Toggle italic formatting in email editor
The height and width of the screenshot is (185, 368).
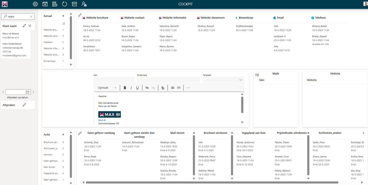point(131,88)
